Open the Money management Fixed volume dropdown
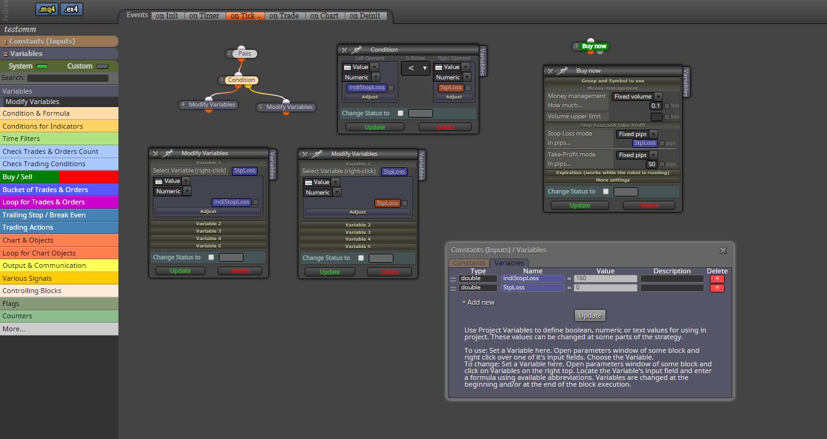Screen dimensions: 827x439 pos(637,97)
